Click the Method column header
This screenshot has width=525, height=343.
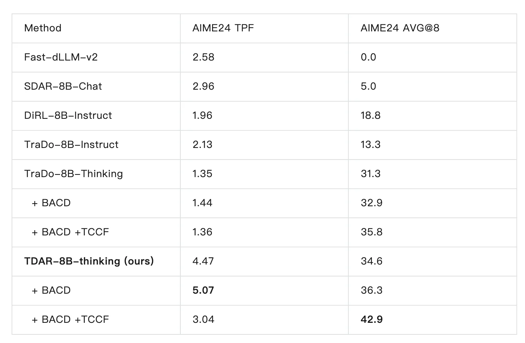(43, 28)
